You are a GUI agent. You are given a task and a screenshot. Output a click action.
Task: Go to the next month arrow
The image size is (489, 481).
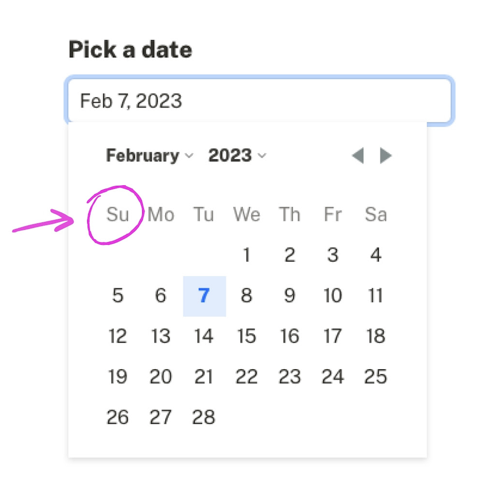coord(386,156)
